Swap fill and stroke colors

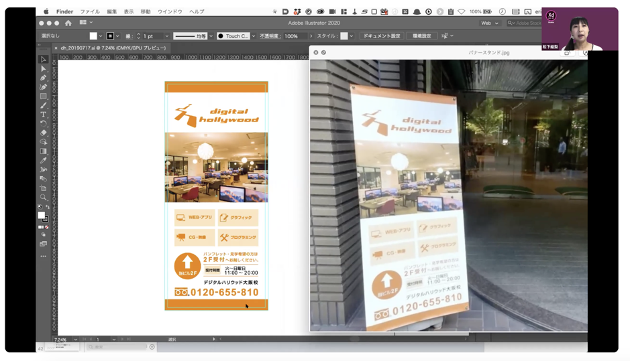[x=48, y=207]
